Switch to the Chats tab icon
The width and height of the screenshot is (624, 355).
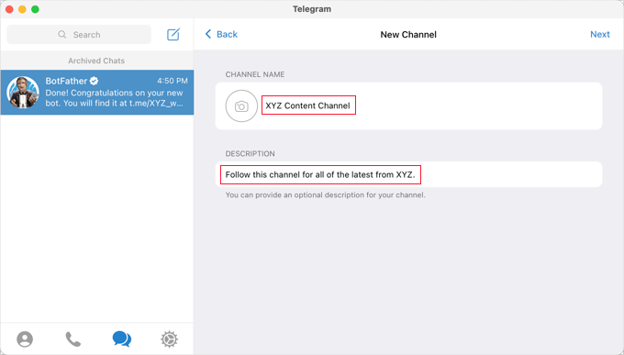122,339
